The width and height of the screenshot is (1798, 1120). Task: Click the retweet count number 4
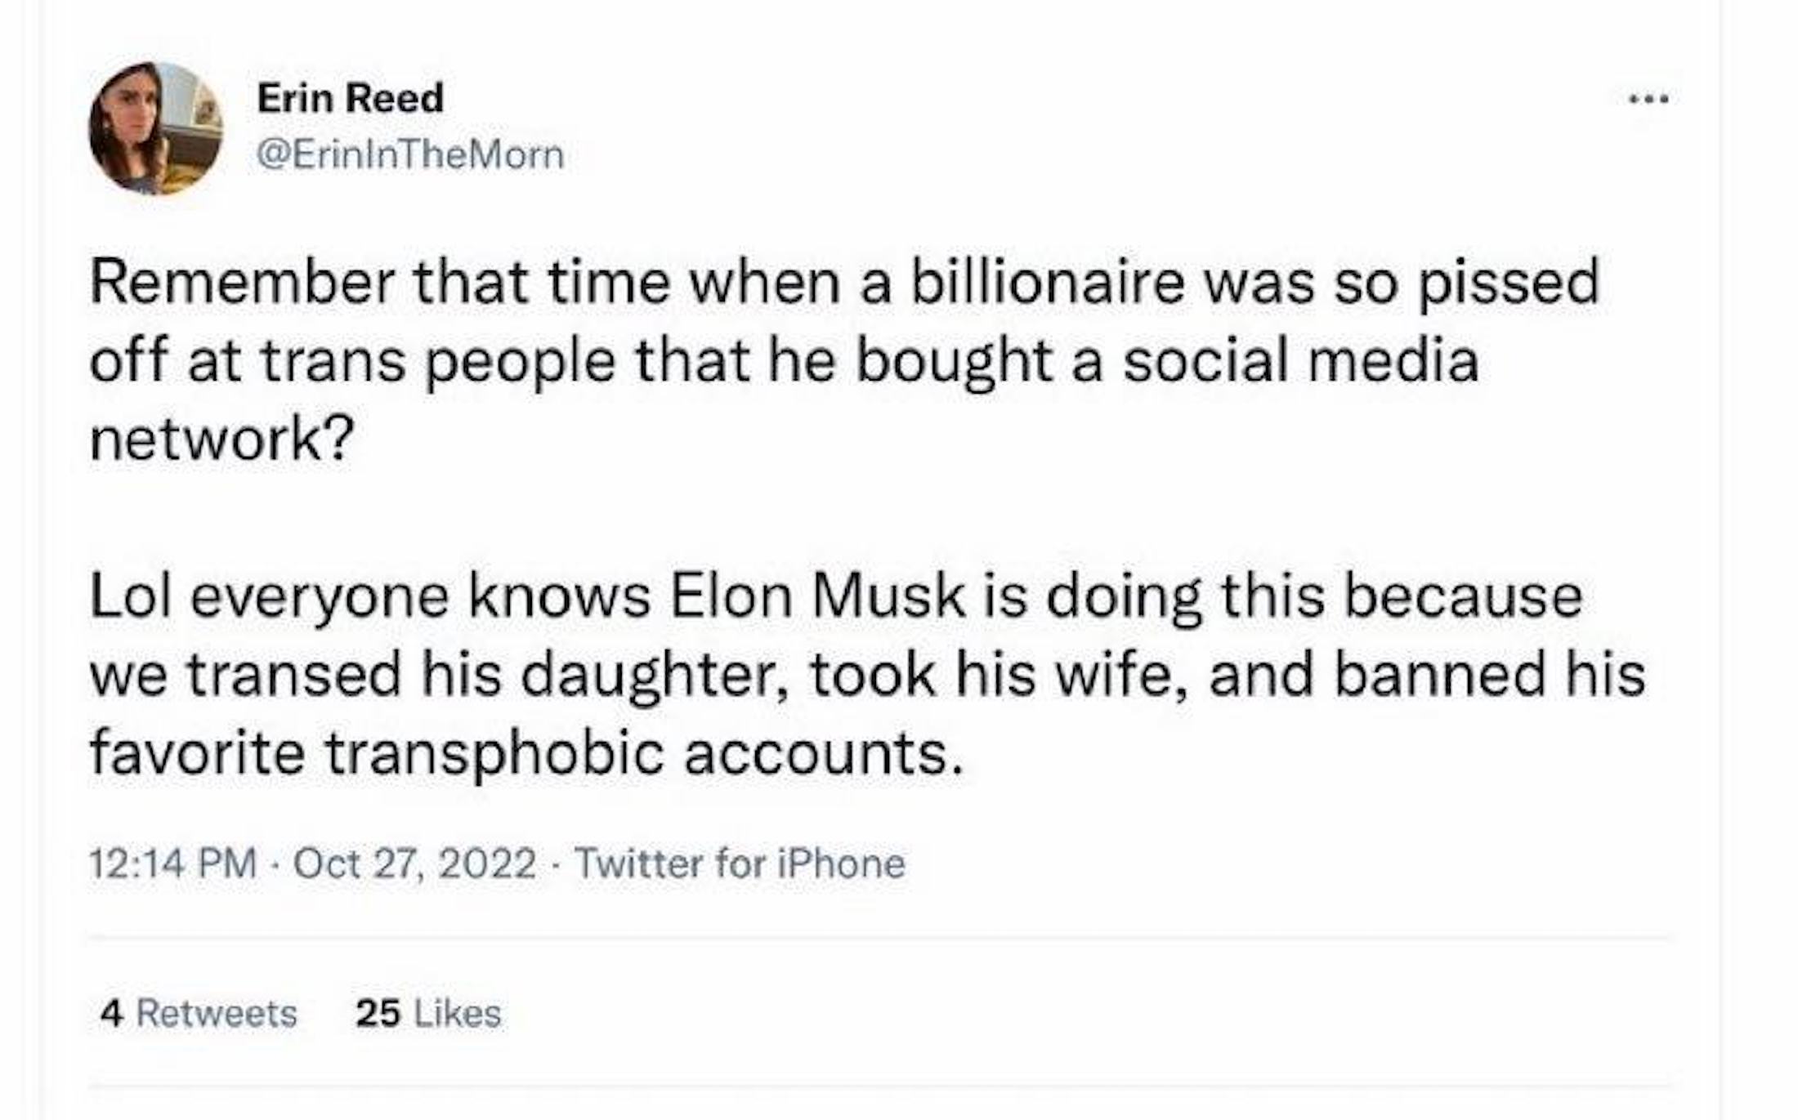coord(111,1013)
